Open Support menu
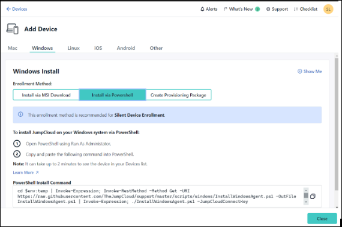 277,9
